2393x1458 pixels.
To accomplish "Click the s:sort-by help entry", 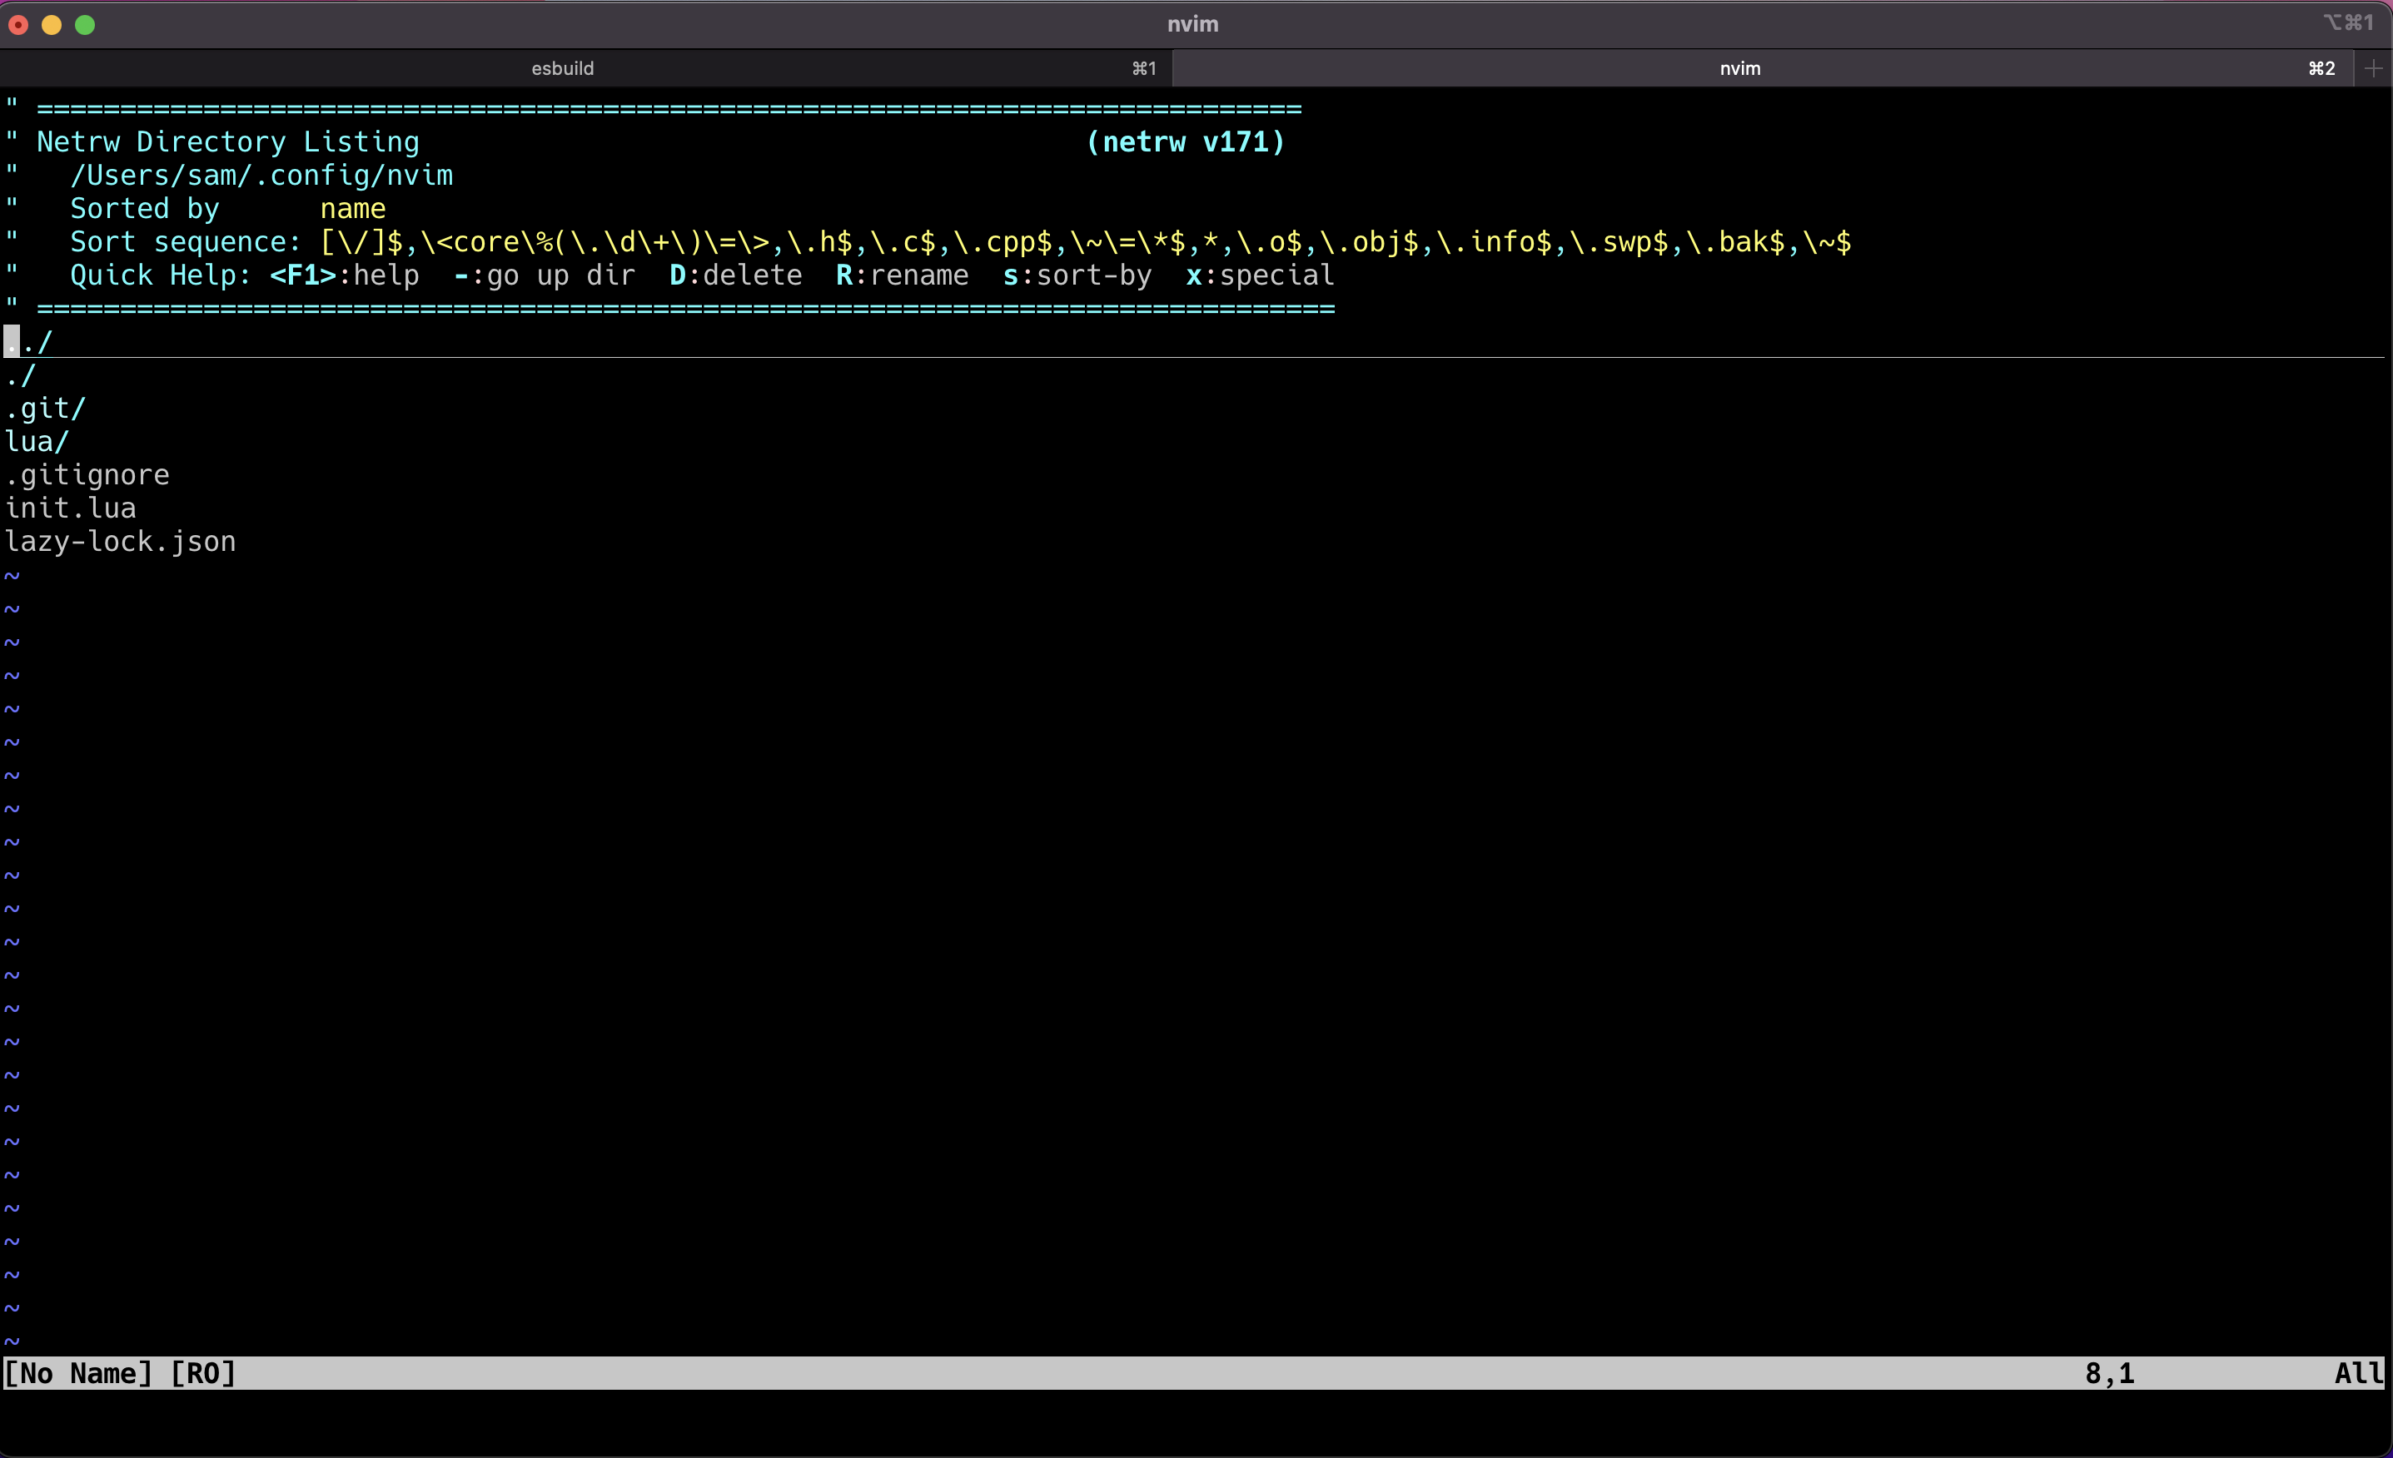I will pyautogui.click(x=1077, y=275).
